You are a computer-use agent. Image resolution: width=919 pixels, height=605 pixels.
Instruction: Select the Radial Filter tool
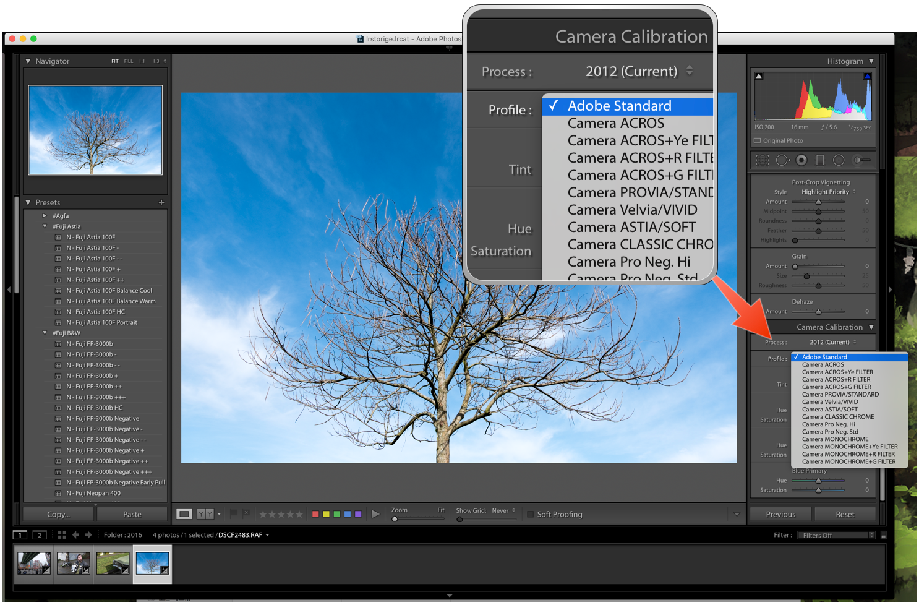[839, 160]
